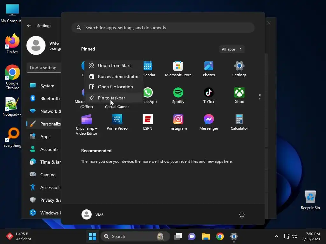Launch Microsoft Store from pinned apps
Image resolution: width=326 pixels, height=244 pixels.
178,69
